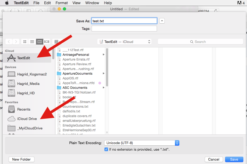Select EtreHermioneSep30.rtf file

coord(79,130)
